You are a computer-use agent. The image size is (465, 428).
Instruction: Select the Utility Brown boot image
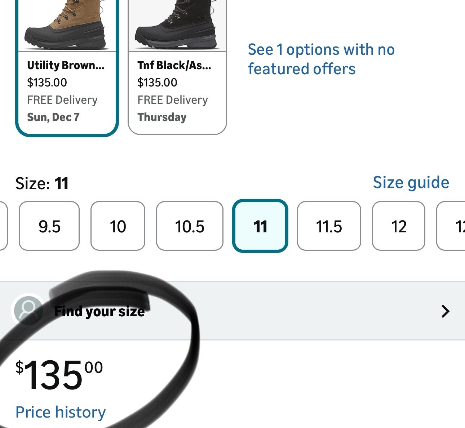[67, 25]
